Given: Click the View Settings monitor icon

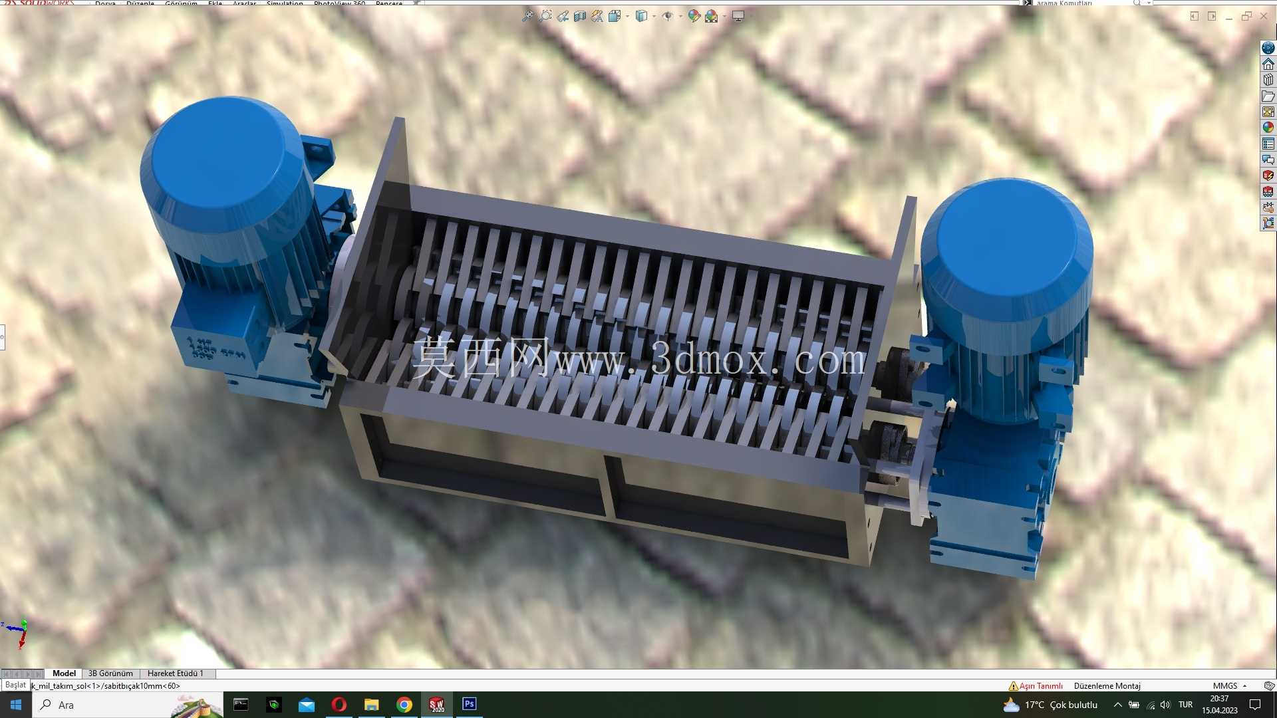Looking at the screenshot, I should click(x=738, y=16).
